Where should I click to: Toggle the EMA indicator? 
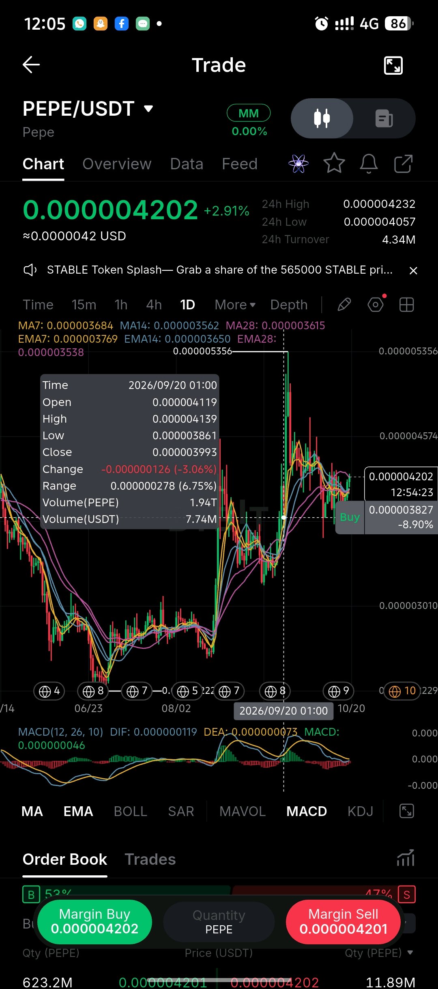[78, 811]
